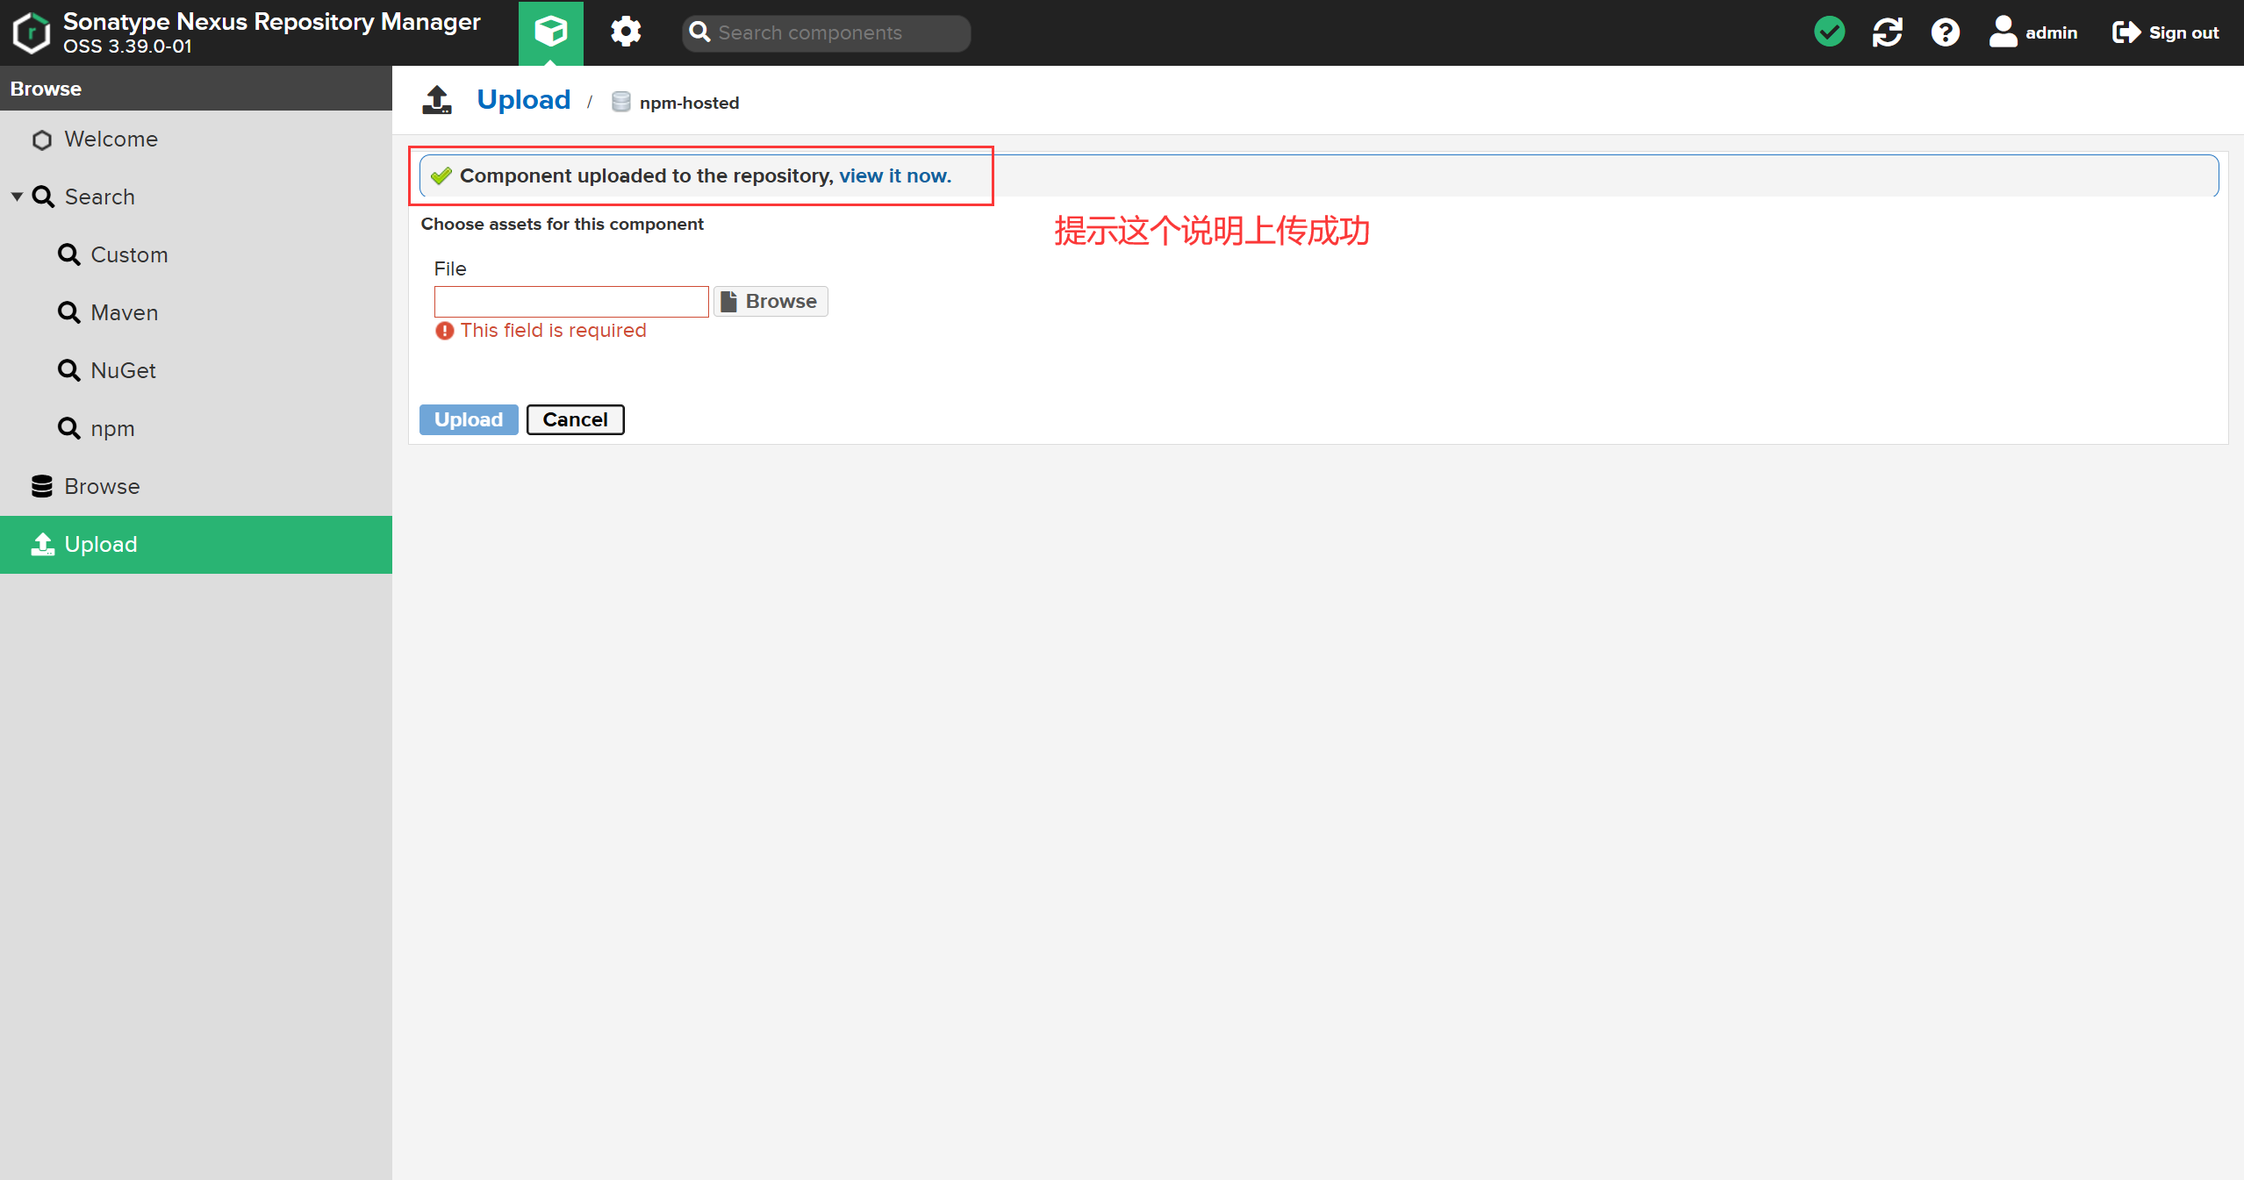Click the empty File input field
2244x1180 pixels.
570,302
